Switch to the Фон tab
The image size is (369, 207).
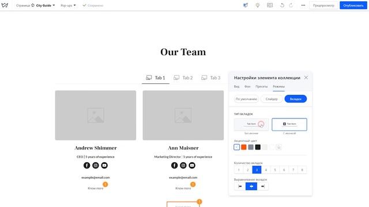[247, 87]
